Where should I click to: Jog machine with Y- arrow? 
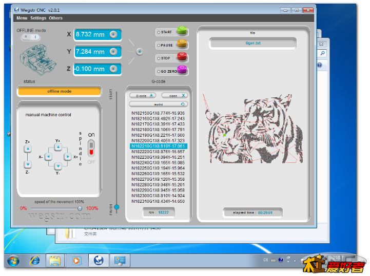(x=58, y=166)
